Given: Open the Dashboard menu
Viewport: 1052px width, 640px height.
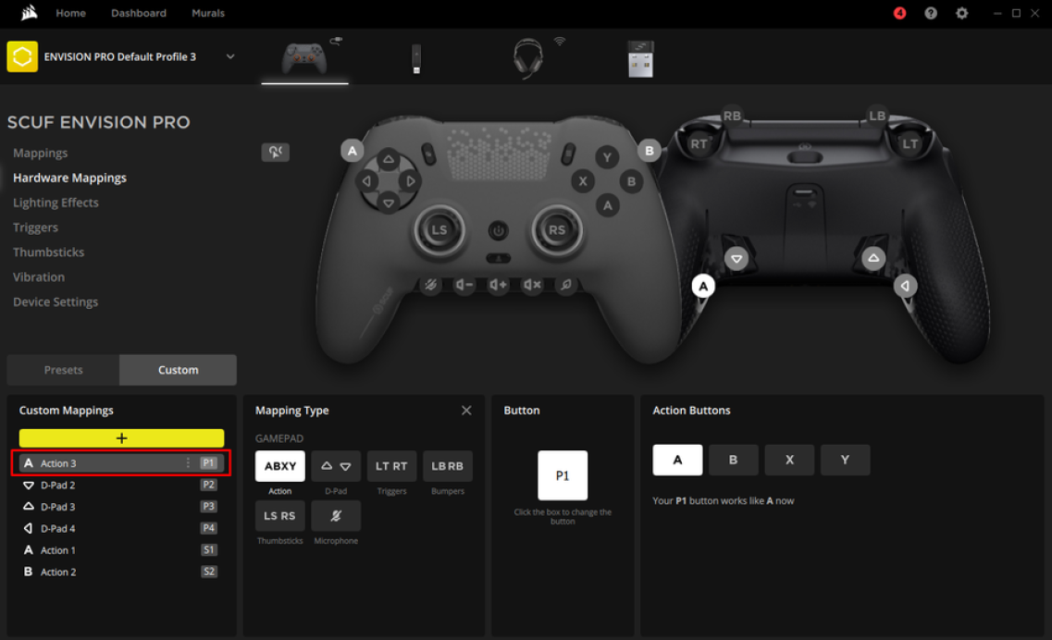Looking at the screenshot, I should pos(138,13).
